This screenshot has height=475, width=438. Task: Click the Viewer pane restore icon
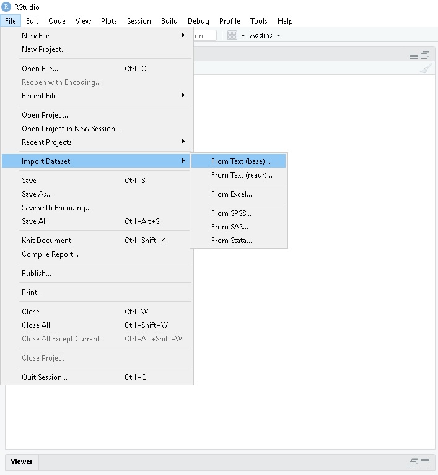(414, 462)
